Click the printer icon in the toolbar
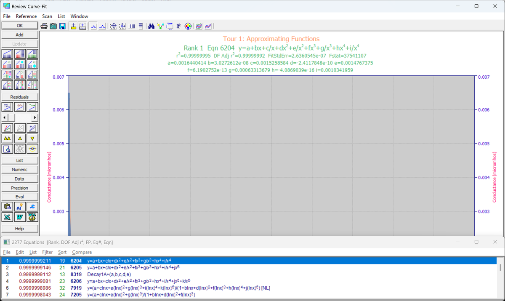This screenshot has width=505, height=301. [44, 26]
